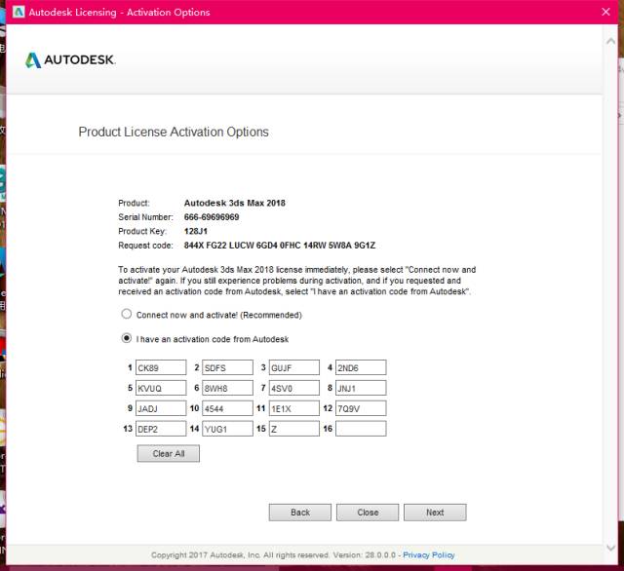
Task: Go back with the Back button
Action: point(300,513)
